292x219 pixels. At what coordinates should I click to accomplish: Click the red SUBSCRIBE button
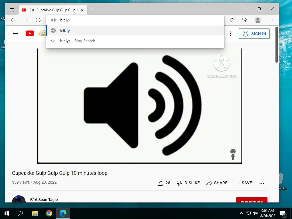point(252,200)
